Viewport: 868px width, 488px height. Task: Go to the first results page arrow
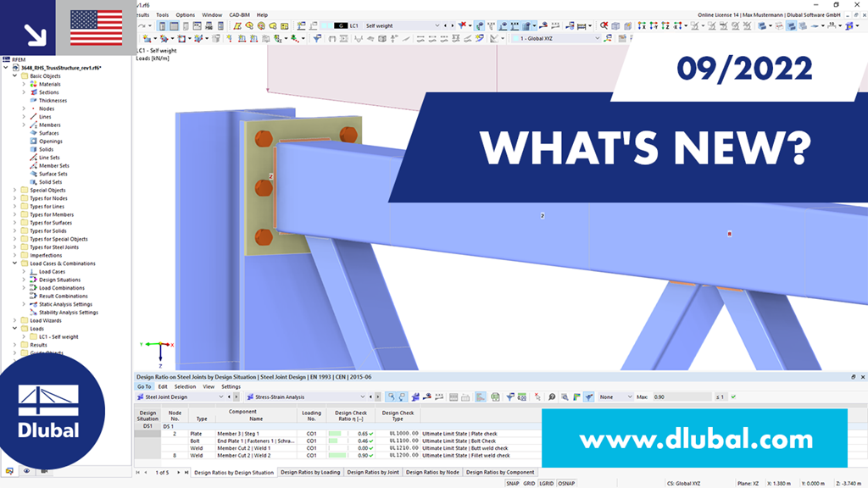point(138,473)
